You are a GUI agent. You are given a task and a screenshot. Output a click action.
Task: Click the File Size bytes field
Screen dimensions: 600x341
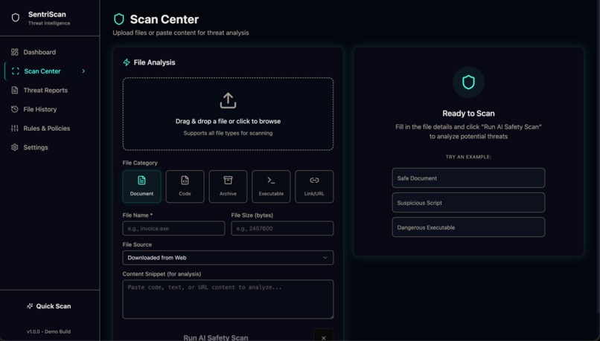pos(282,228)
